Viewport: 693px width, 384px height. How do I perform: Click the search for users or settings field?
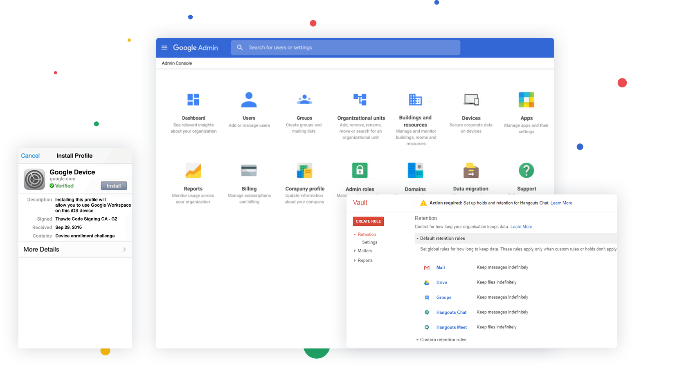coord(346,47)
